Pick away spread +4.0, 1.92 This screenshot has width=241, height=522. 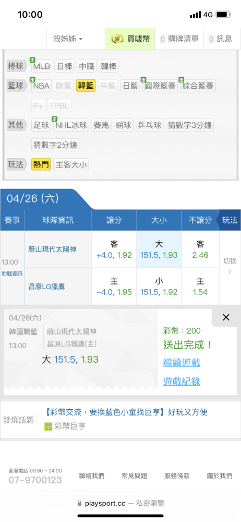[114, 250]
